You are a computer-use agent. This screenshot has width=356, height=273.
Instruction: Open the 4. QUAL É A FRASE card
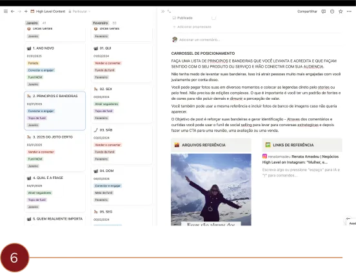click(x=55, y=193)
